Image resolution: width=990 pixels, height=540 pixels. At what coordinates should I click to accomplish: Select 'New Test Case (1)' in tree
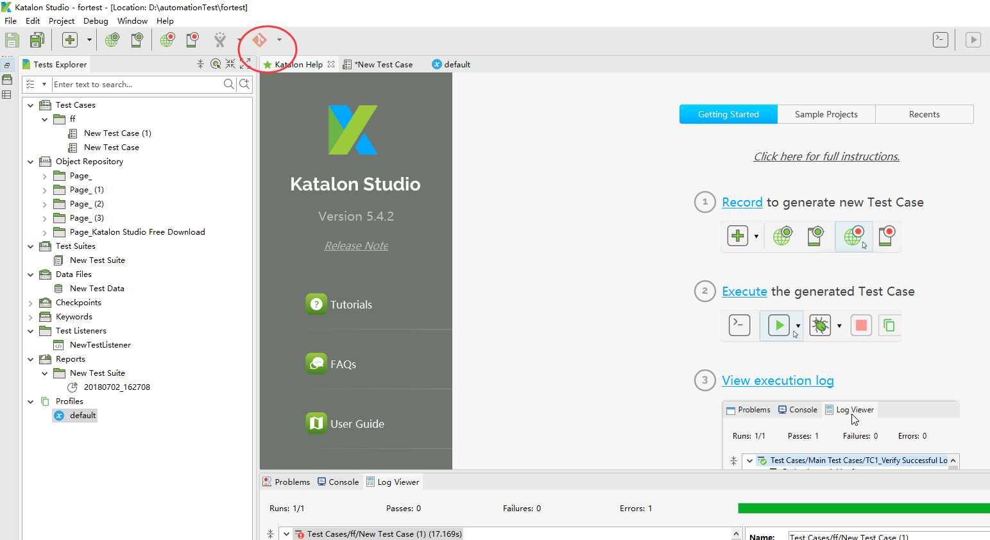point(117,133)
